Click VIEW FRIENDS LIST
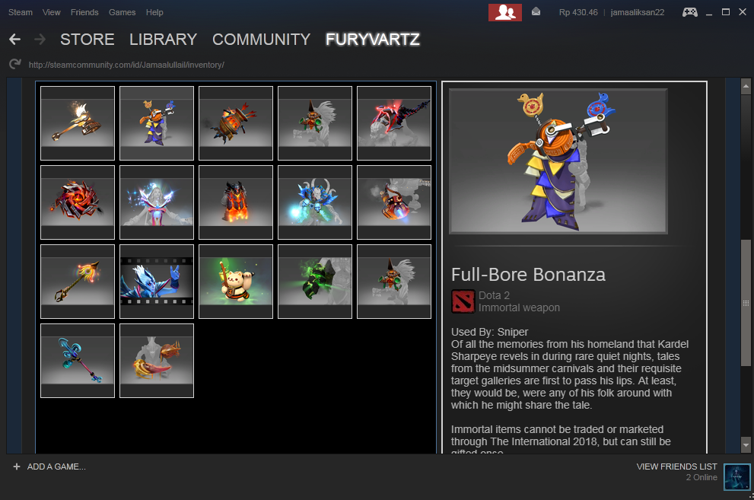The height and width of the screenshot is (500, 754). point(676,467)
